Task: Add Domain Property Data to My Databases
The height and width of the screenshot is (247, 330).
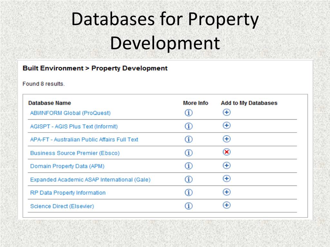Action: [x=227, y=165]
